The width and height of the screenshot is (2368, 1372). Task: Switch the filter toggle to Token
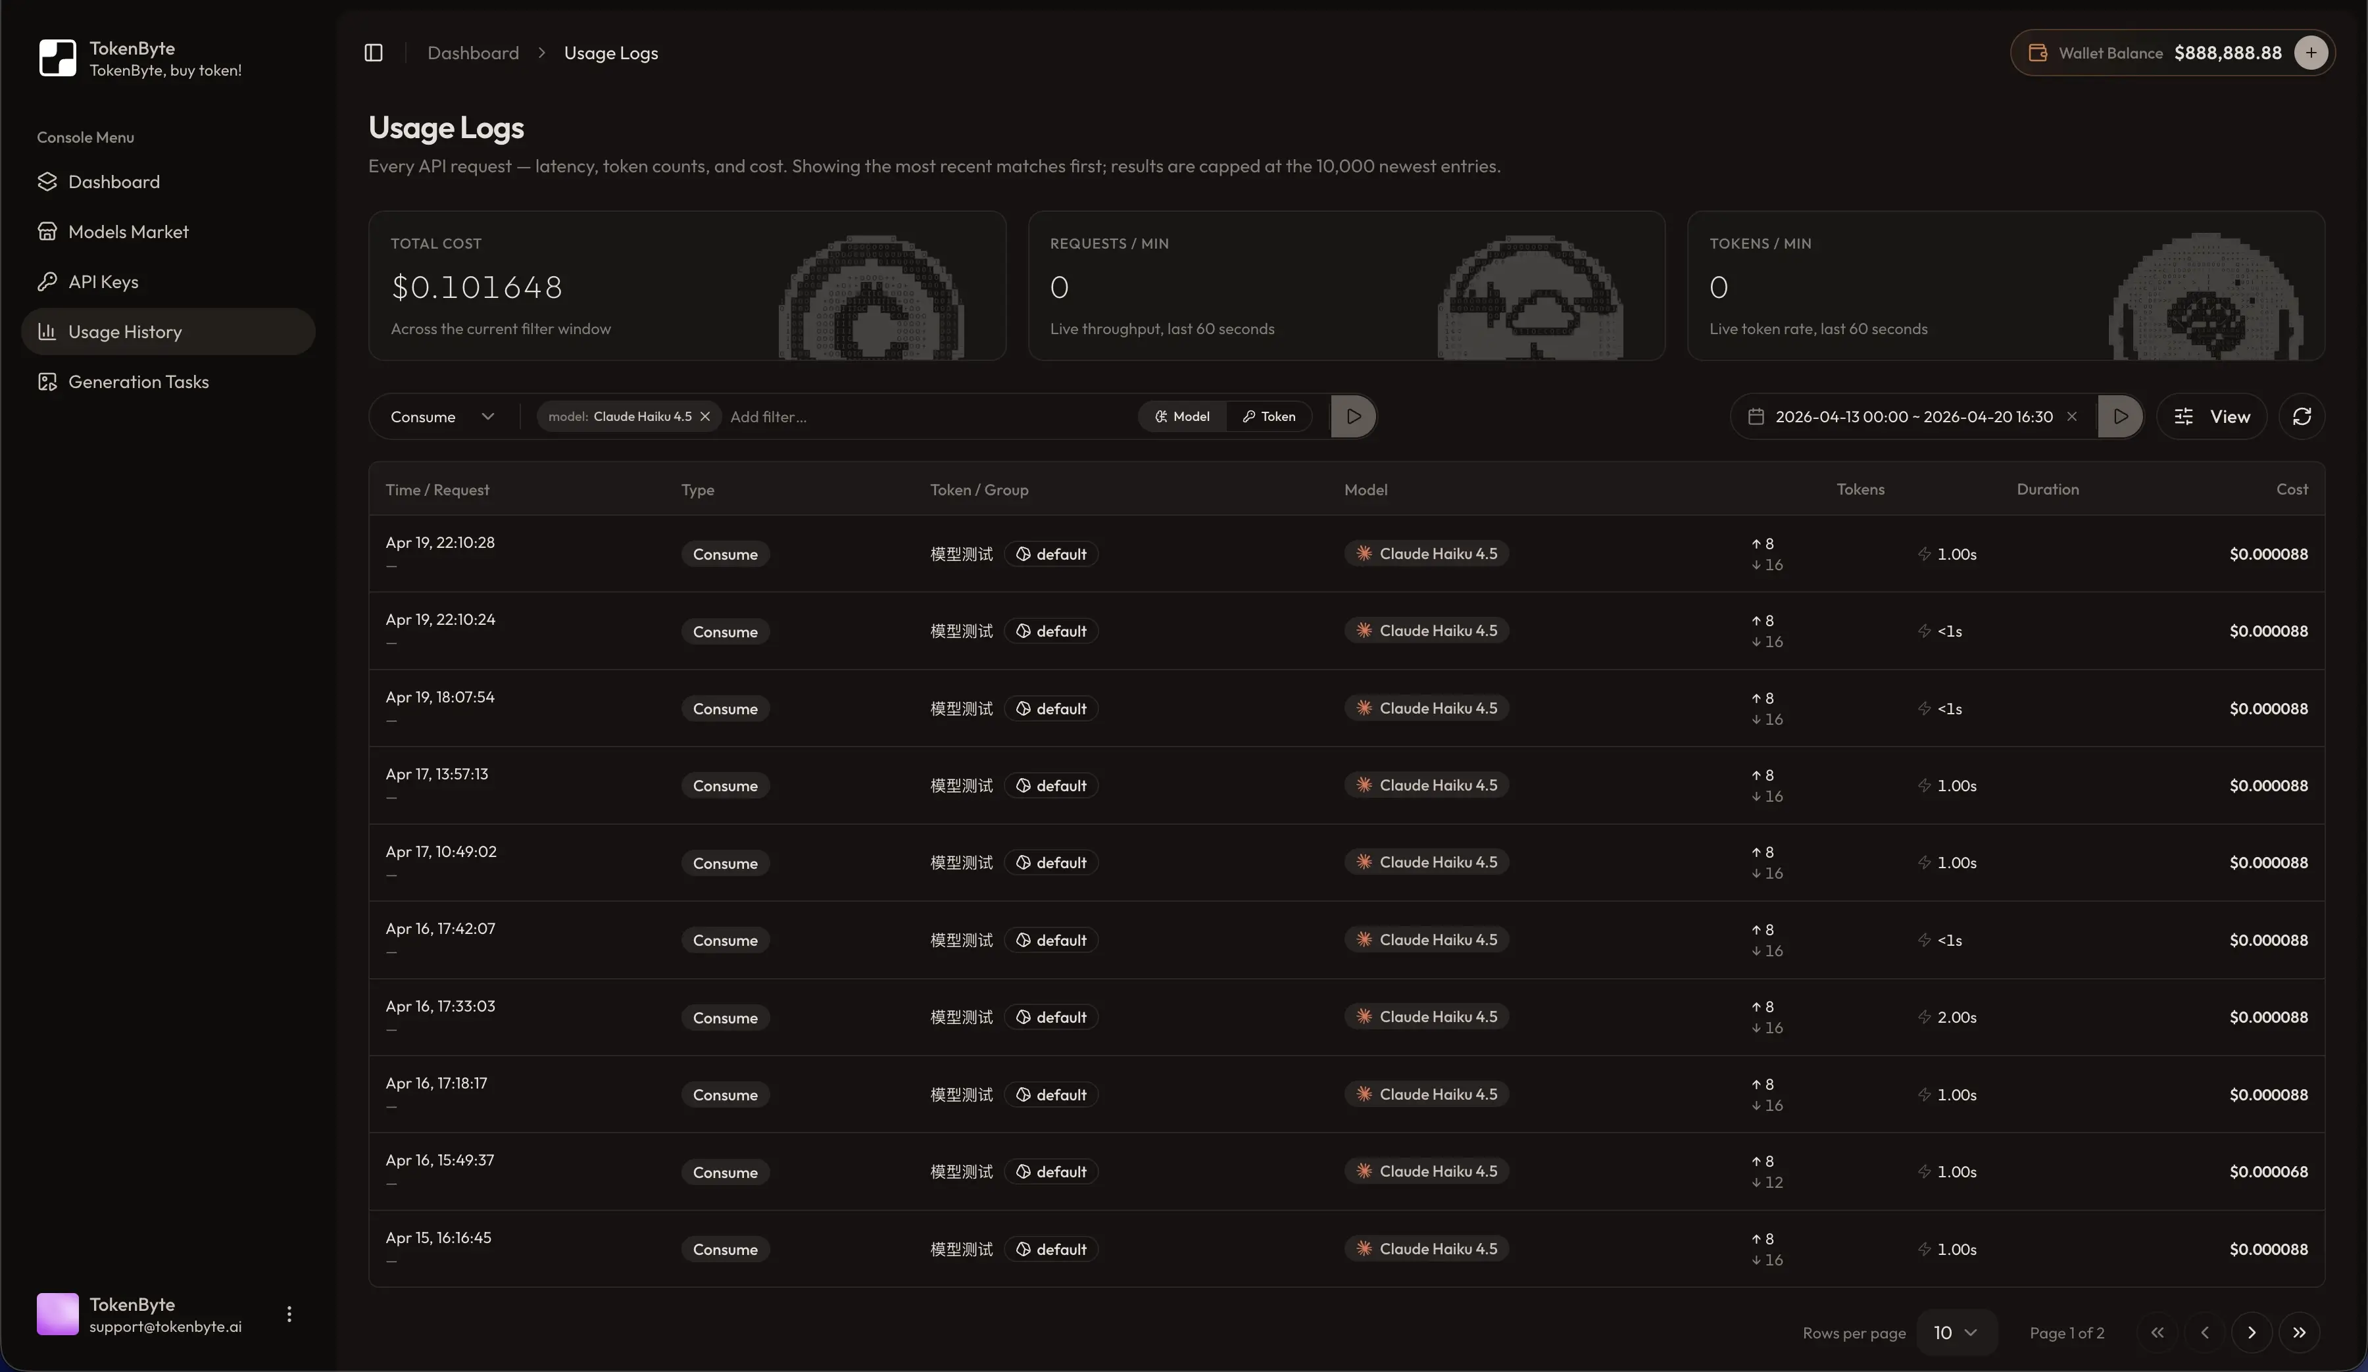point(1270,416)
